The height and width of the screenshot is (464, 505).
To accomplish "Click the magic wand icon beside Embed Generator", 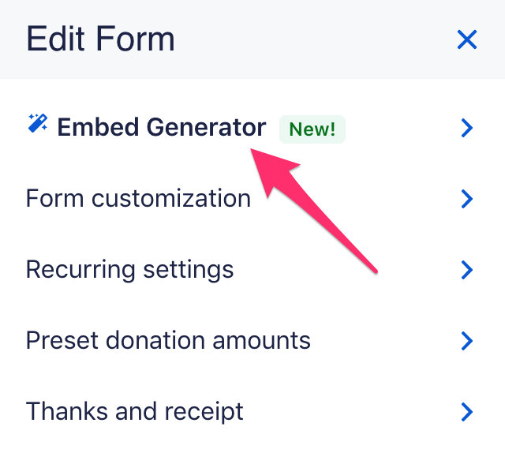I will (37, 124).
